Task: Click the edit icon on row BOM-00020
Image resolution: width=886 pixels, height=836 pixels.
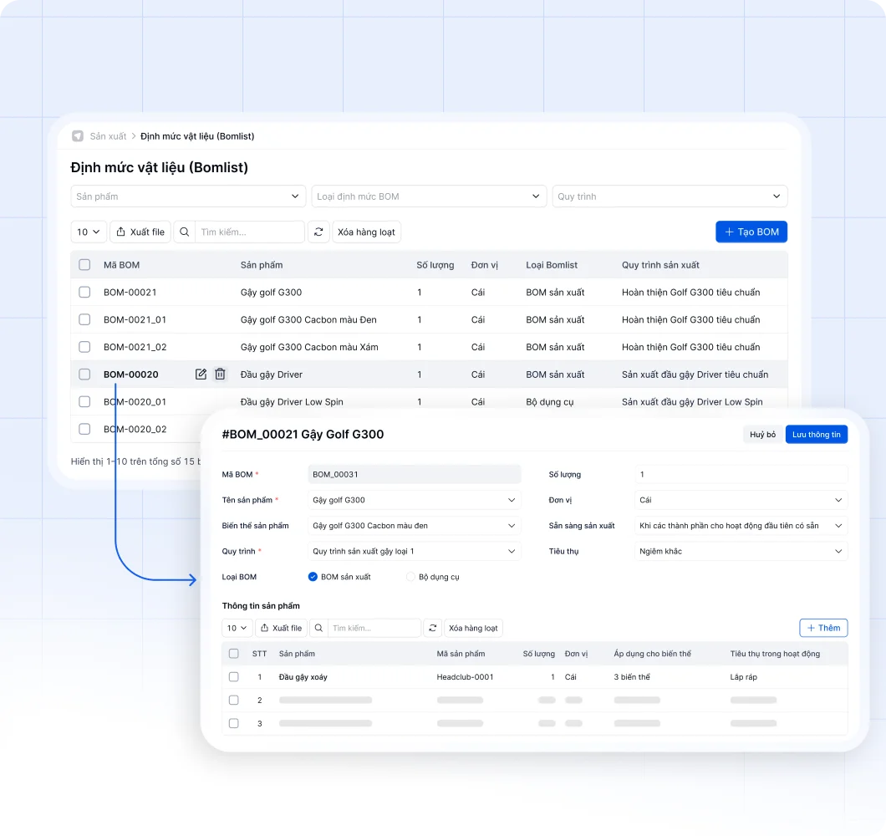Action: click(201, 375)
